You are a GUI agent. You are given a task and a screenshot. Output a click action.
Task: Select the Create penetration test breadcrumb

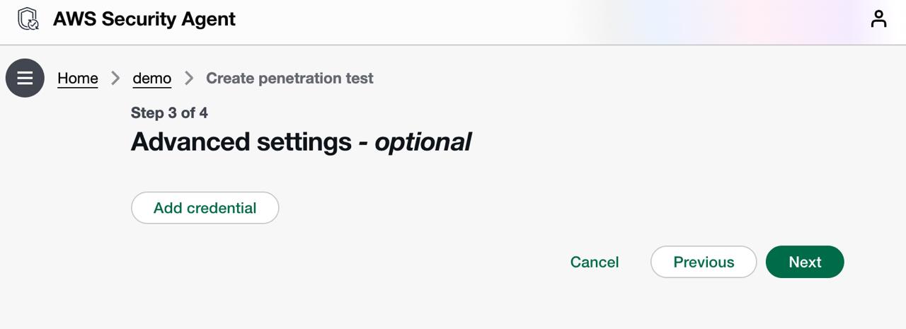point(289,78)
